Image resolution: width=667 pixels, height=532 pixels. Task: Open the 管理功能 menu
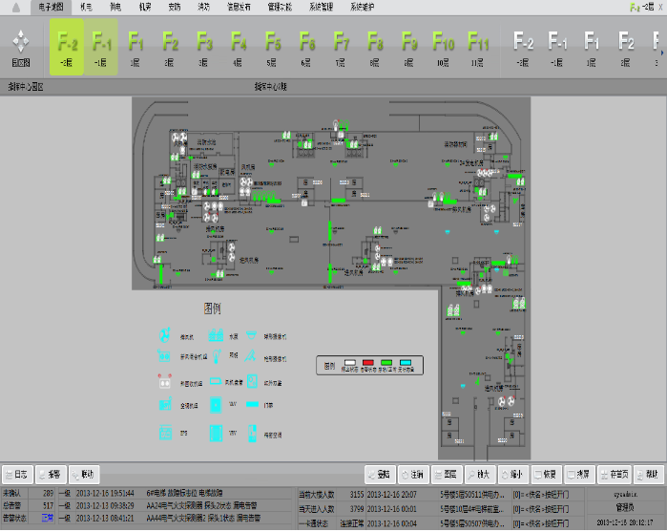280,8
